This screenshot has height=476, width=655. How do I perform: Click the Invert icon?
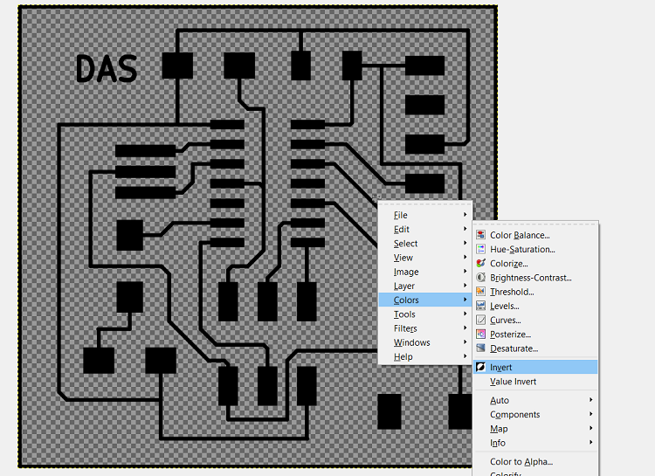click(481, 367)
